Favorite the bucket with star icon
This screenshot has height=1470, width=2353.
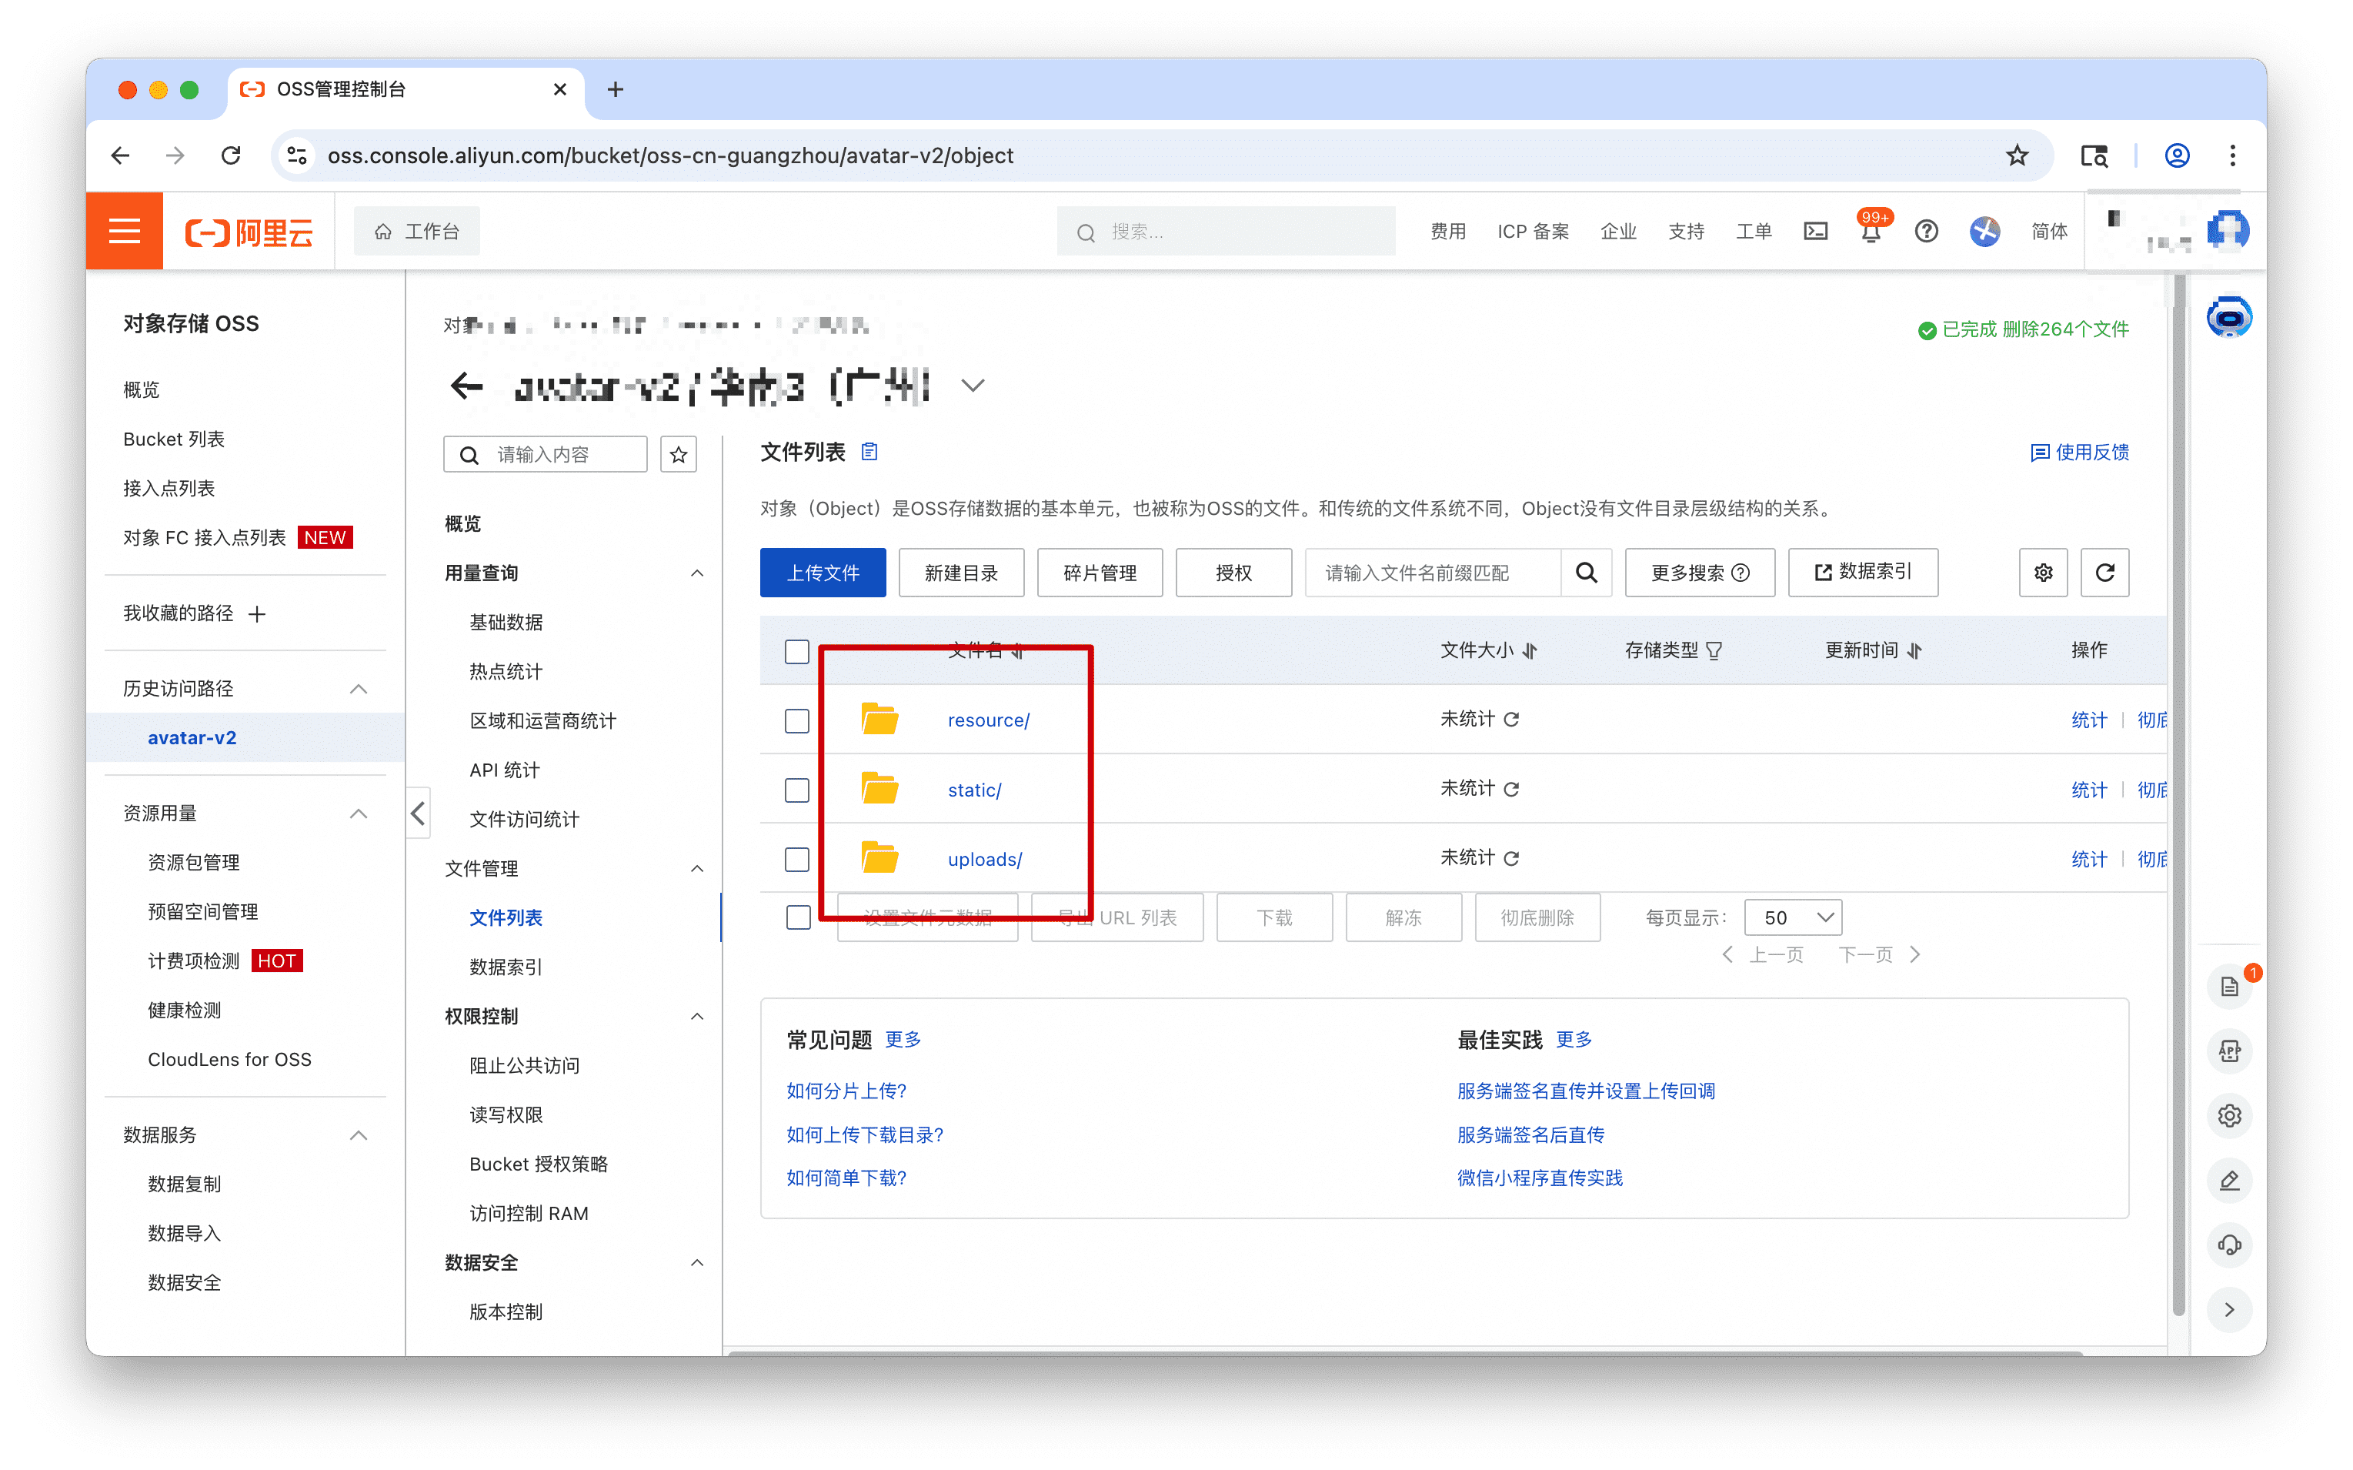(679, 454)
